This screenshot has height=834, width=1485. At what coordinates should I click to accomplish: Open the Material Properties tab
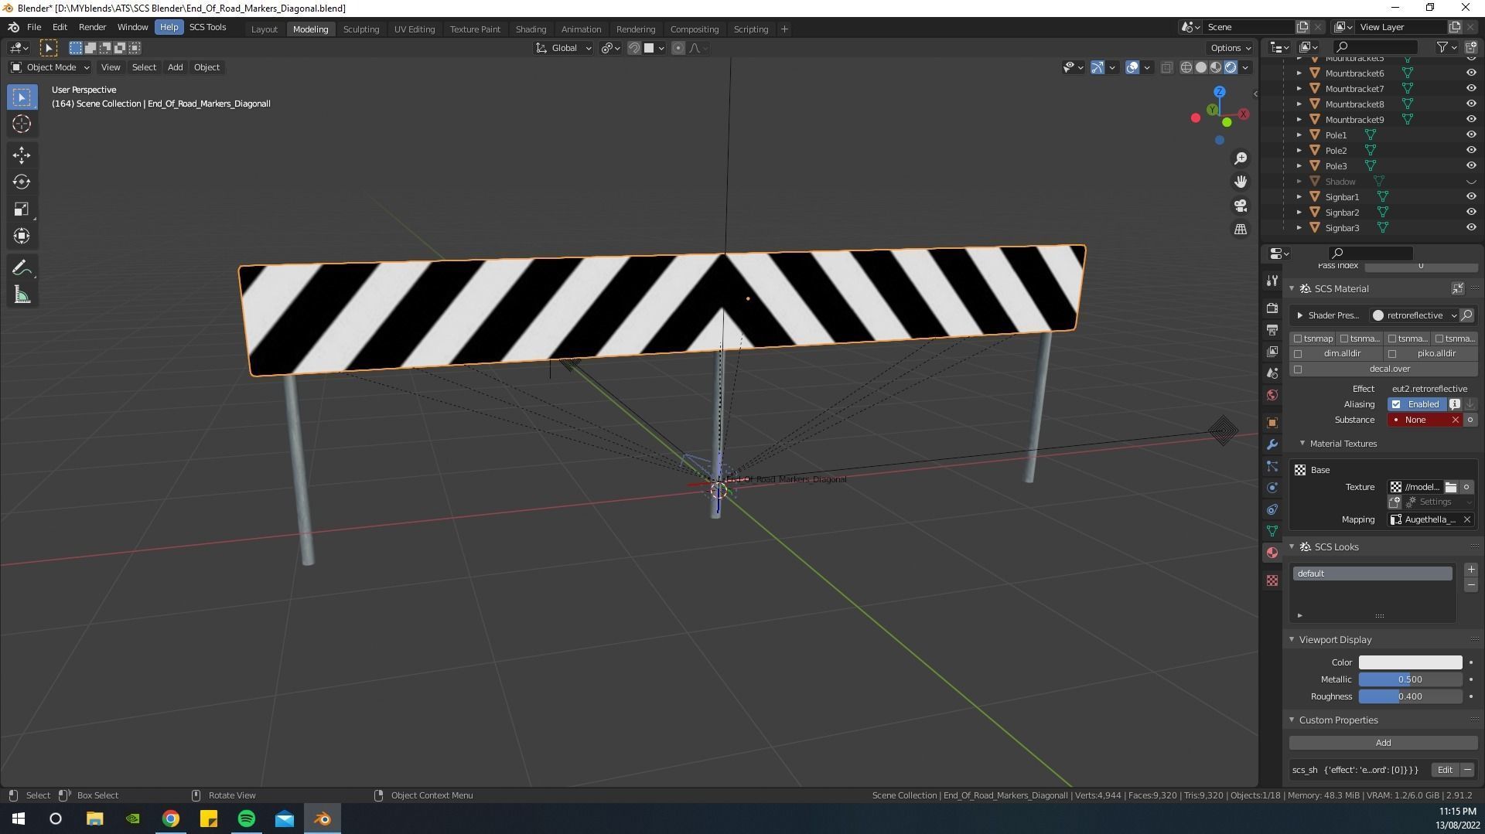[x=1272, y=552]
